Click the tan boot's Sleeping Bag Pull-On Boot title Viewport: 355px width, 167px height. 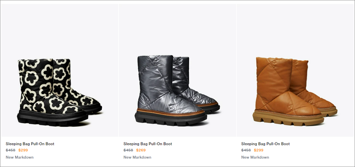coord(265,144)
